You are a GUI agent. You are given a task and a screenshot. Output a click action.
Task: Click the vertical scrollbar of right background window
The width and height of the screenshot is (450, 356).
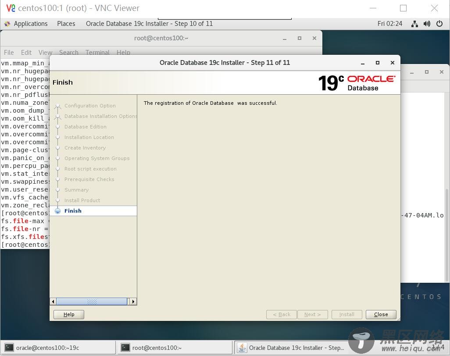[x=446, y=235]
